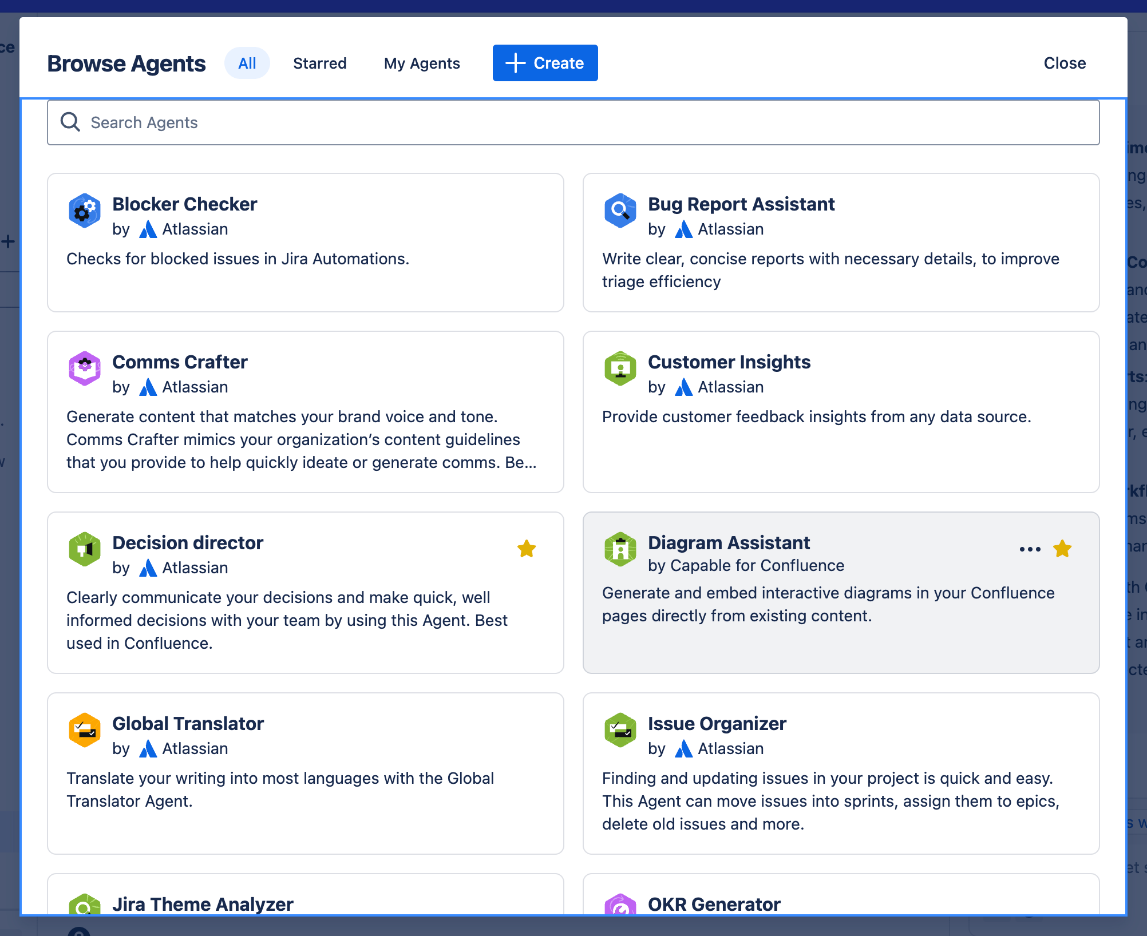1147x936 pixels.
Task: Click the Blocker Checker hexagon icon
Action: (85, 211)
